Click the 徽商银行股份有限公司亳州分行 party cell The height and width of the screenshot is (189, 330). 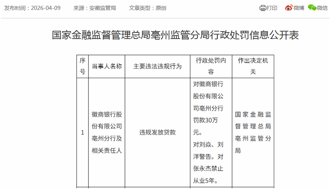[107, 132]
